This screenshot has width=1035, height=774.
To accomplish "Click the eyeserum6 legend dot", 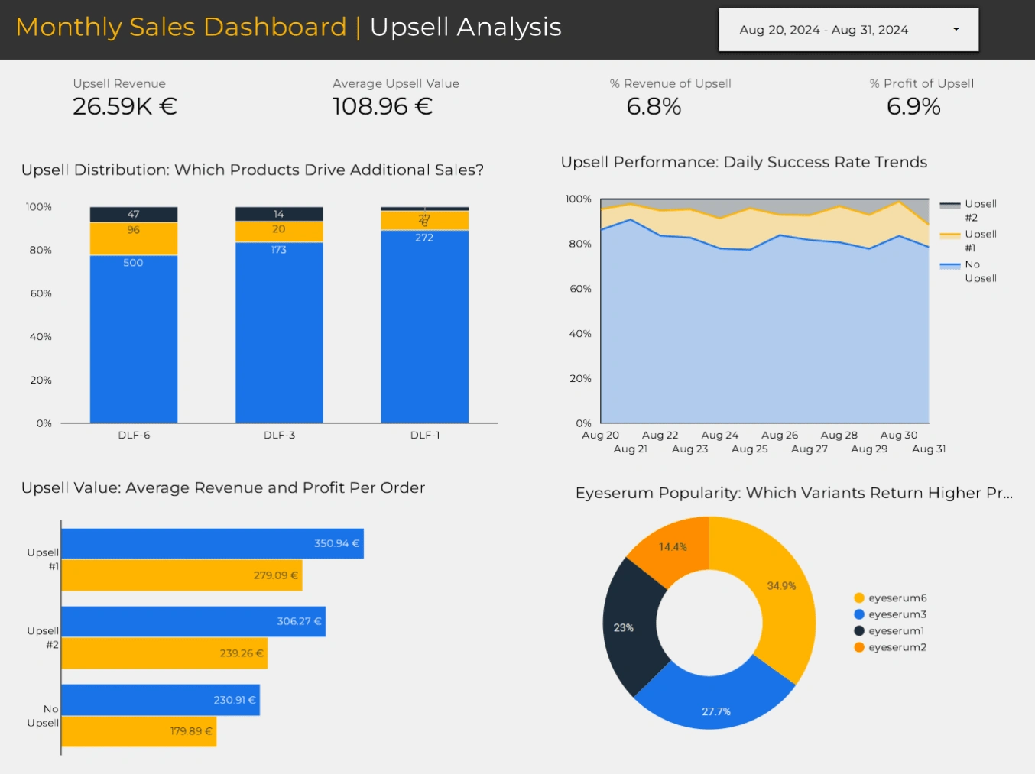I will pos(859,598).
